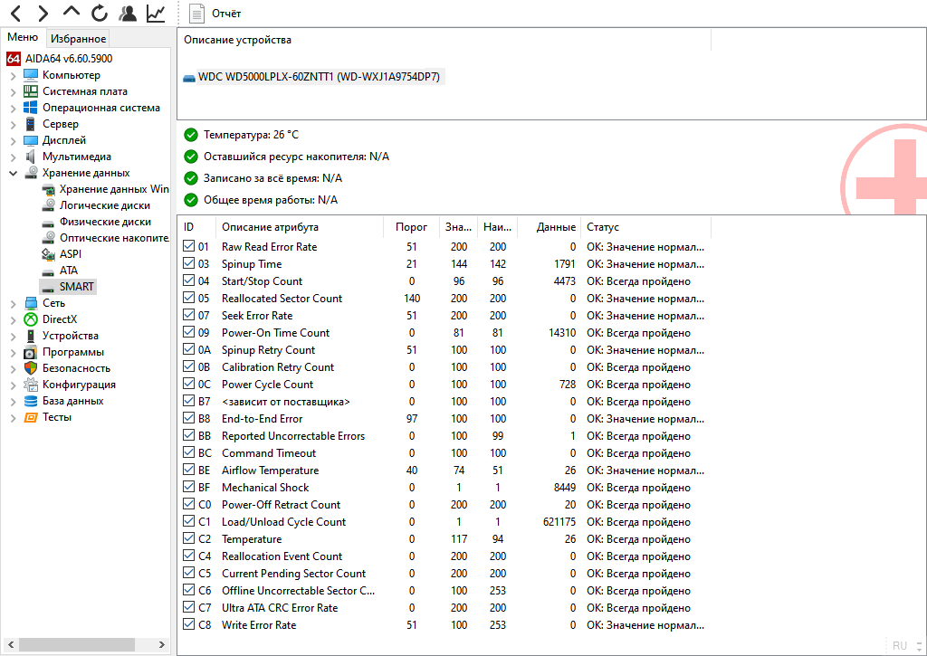Expand the Сеть tree node
Image resolution: width=927 pixels, height=656 pixels.
pyautogui.click(x=13, y=304)
